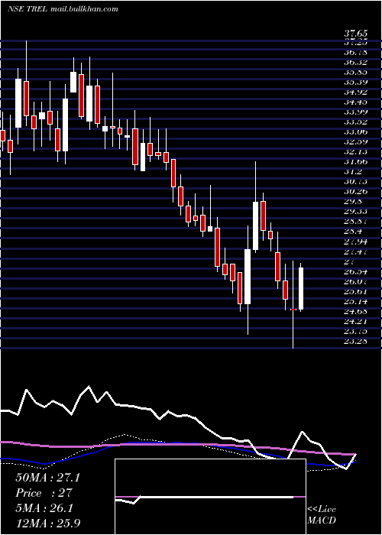Click the 29.8 price axis label
The width and height of the screenshot is (382, 535).
pyautogui.click(x=353, y=201)
